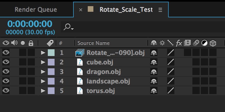Viewport: 225px width, 112px height.
Task: Click the label color swatch of torus.obj
Action: (51, 91)
